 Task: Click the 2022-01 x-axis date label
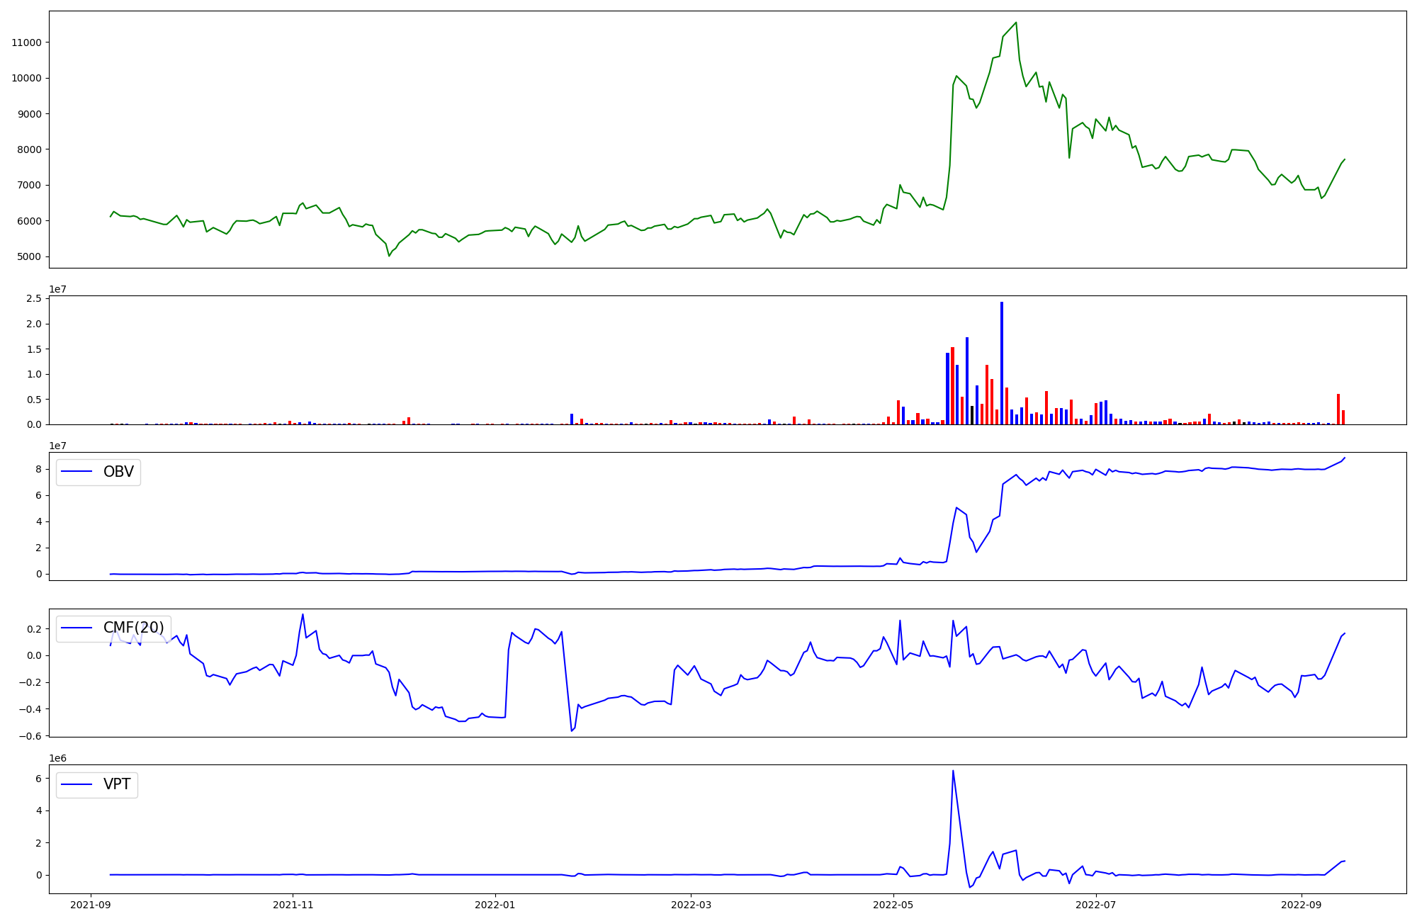[495, 905]
